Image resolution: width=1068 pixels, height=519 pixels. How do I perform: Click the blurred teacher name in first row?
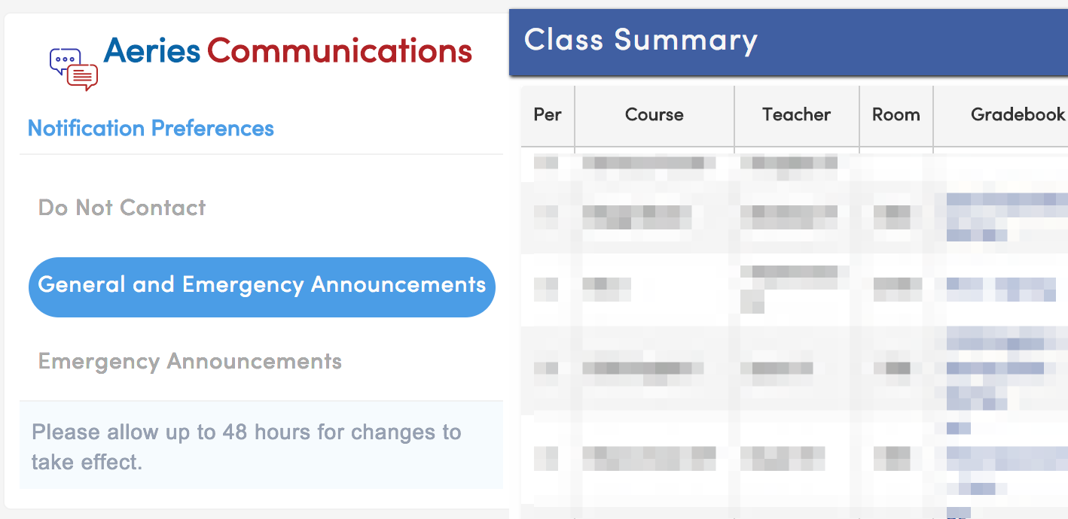click(788, 164)
